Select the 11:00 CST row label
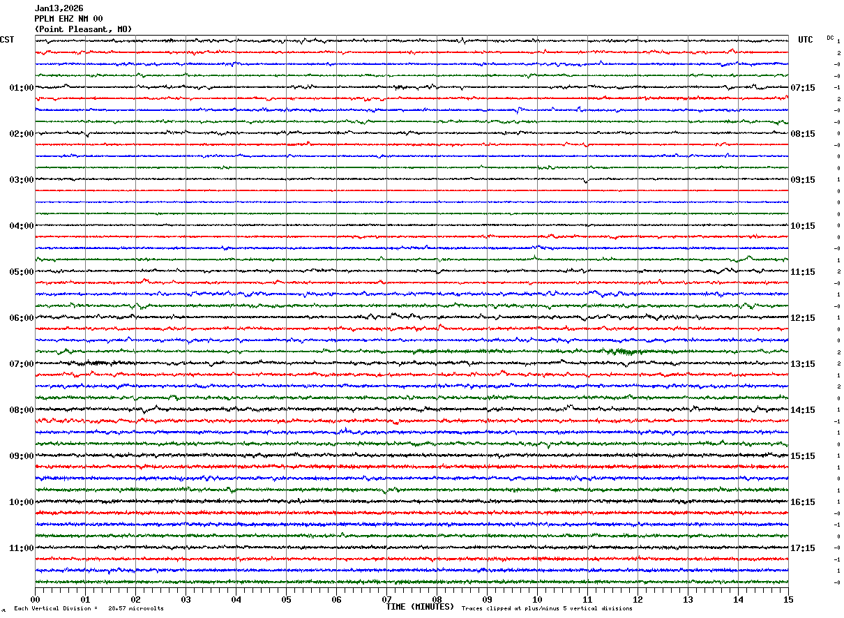This screenshot has width=844, height=618. (x=22, y=548)
